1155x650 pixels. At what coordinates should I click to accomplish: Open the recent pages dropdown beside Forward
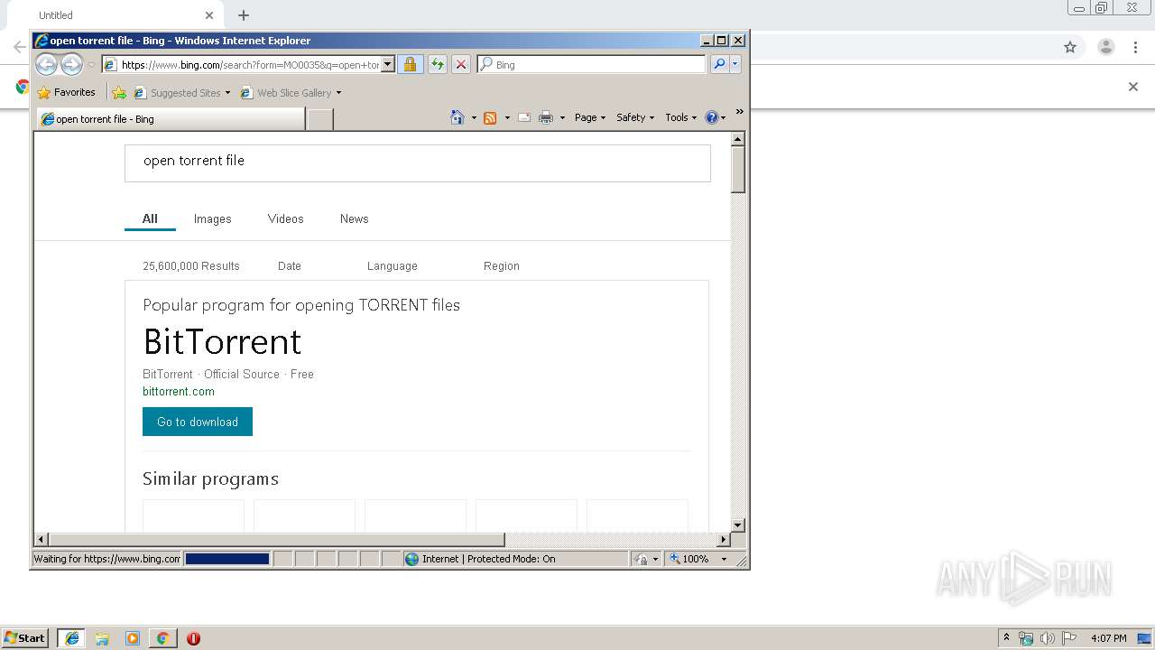point(91,65)
